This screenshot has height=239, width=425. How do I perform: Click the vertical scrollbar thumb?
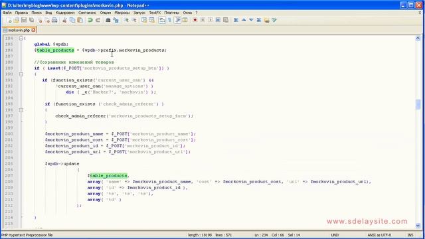(418, 104)
